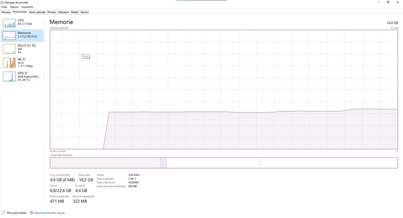Screen dimensions: 403x218
Task: Click the 2 din 2 slots value
Action: click(132, 179)
